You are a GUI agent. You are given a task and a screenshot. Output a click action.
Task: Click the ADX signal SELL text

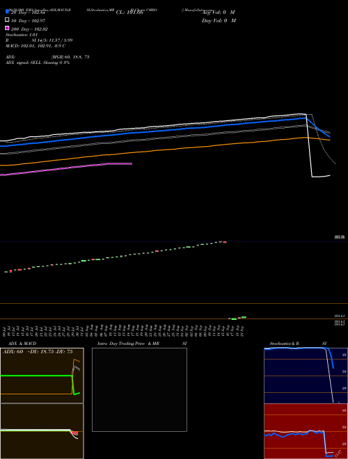tap(38, 63)
